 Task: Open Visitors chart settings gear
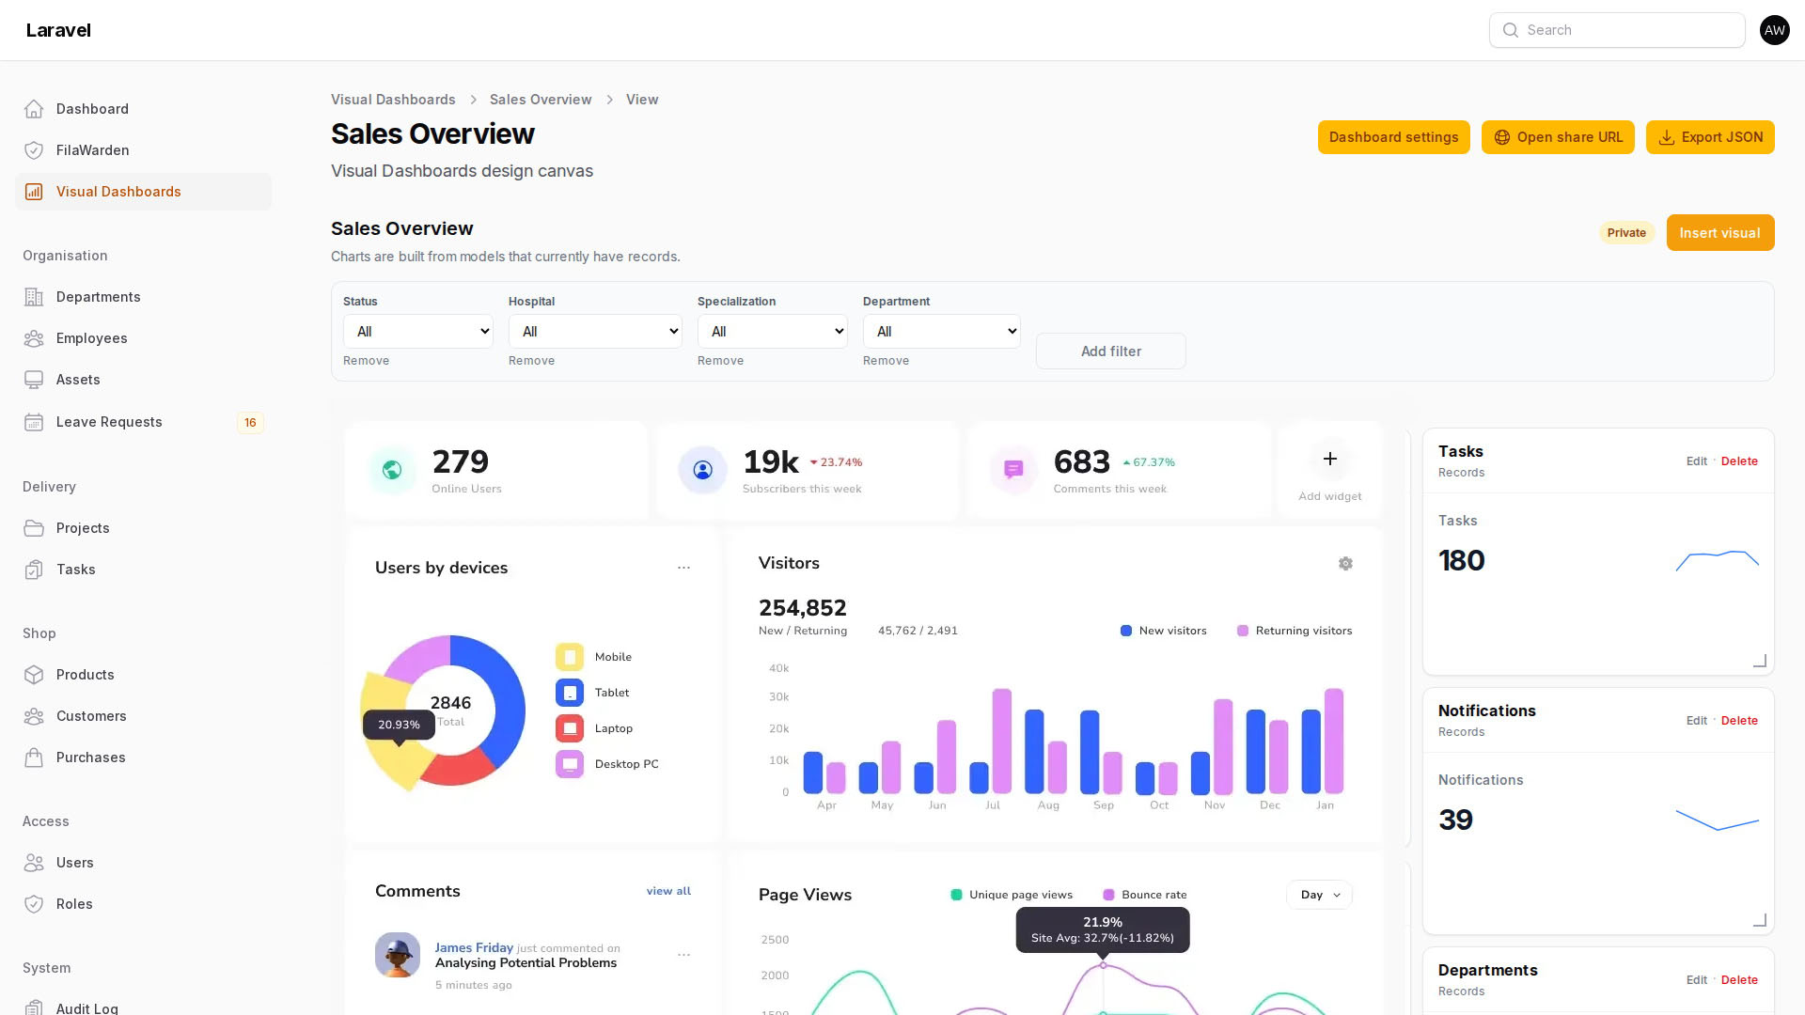(1345, 564)
